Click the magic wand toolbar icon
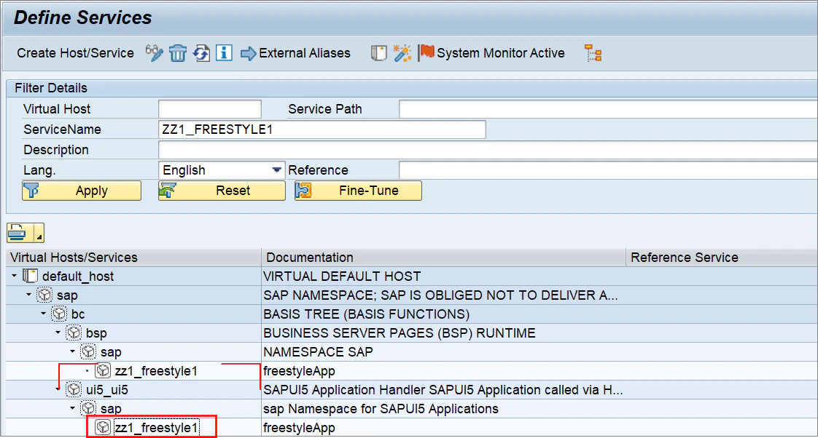Screen dimensions: 818x438 [402, 53]
